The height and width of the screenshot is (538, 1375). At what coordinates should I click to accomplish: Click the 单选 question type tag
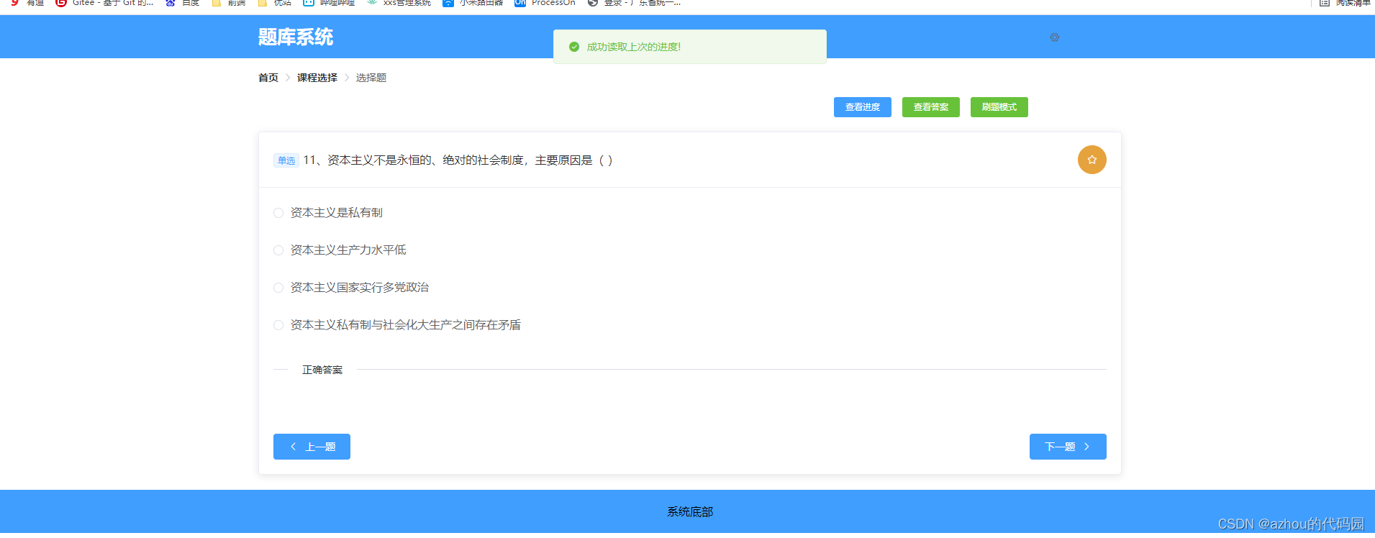click(286, 160)
